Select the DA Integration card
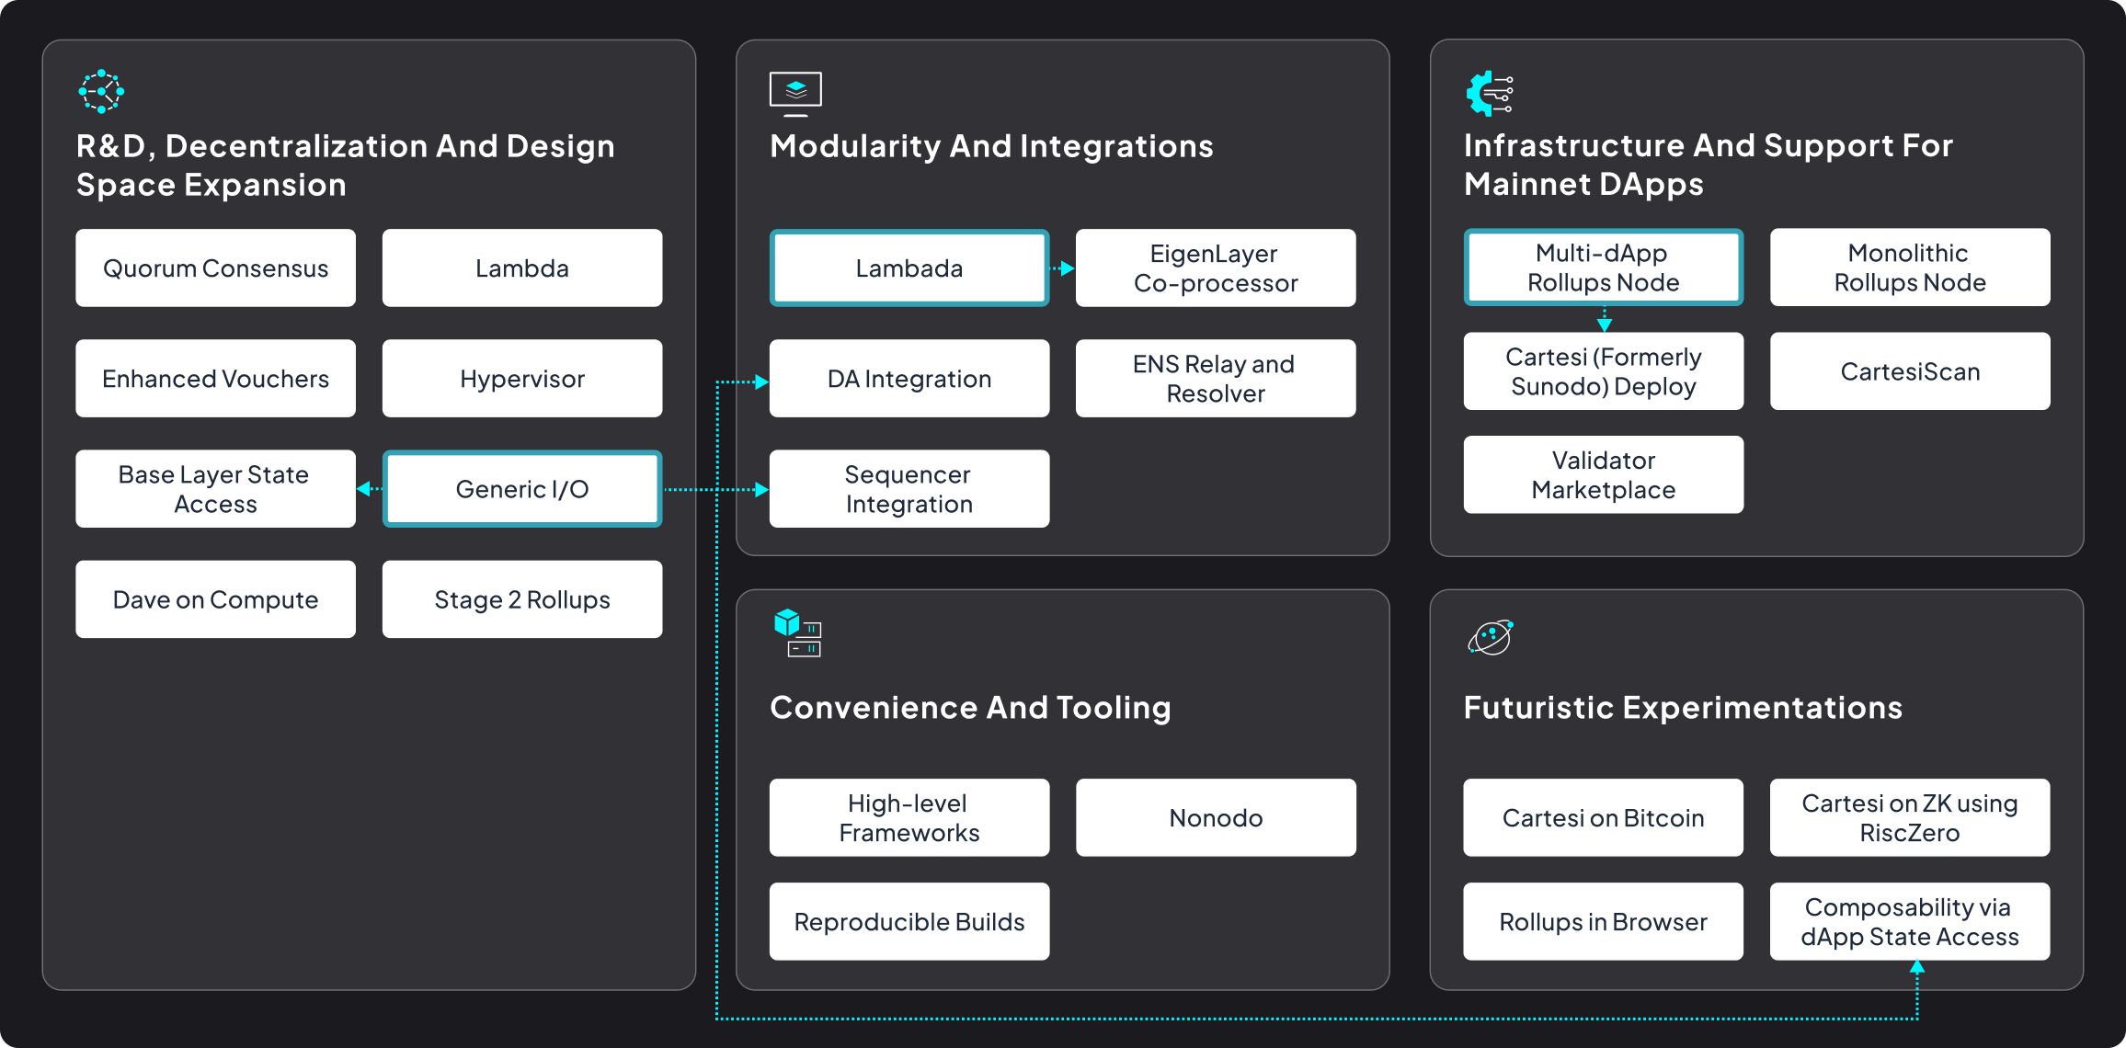This screenshot has width=2126, height=1048. pos(909,378)
